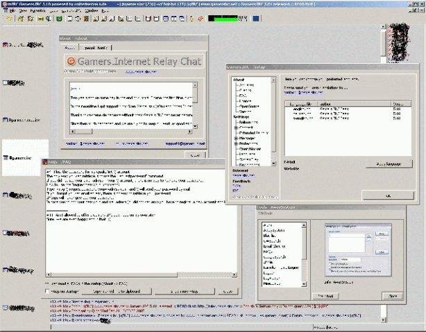Click the magnifier key toolbar icon
This screenshot has width=426, height=332.
coord(49,19)
